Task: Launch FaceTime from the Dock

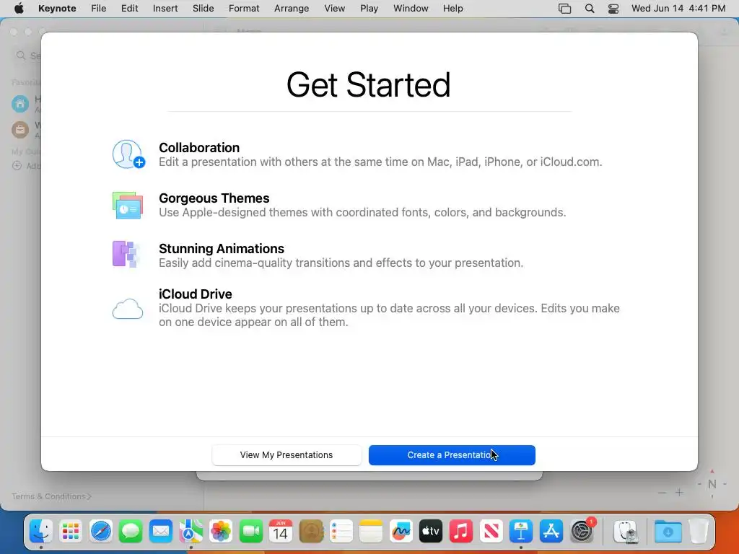Action: coord(250,532)
